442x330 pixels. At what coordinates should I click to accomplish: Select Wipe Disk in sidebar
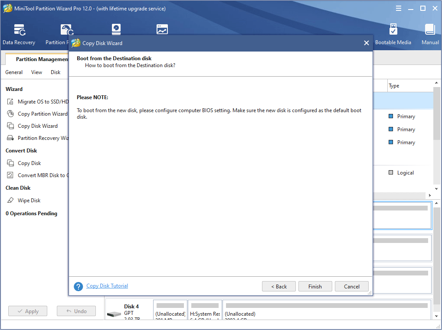[x=29, y=201]
